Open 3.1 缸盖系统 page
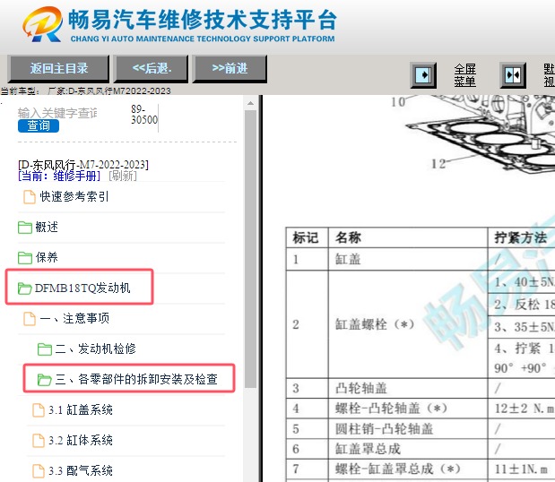 81,409
